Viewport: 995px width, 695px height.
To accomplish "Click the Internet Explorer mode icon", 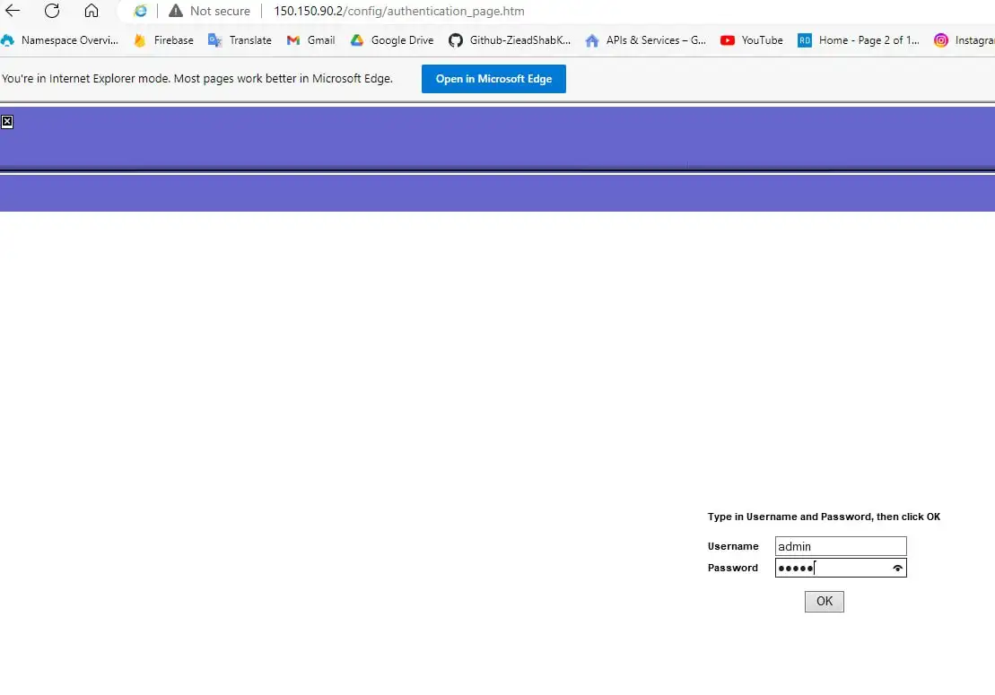I will (140, 11).
